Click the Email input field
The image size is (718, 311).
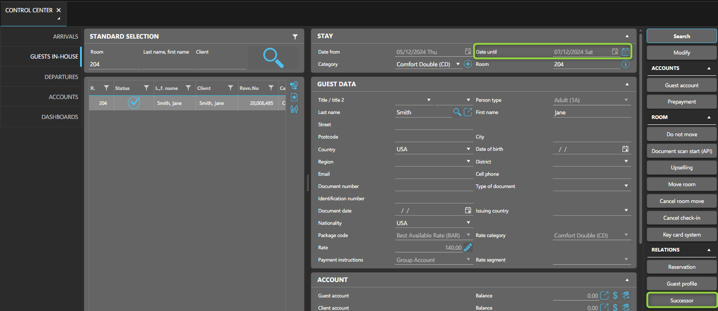[x=434, y=174]
